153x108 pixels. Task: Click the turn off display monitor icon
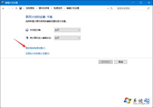27,30
